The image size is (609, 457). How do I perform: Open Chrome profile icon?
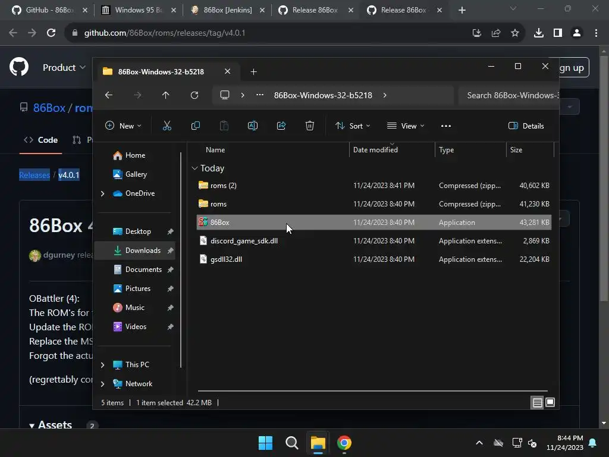(x=577, y=33)
